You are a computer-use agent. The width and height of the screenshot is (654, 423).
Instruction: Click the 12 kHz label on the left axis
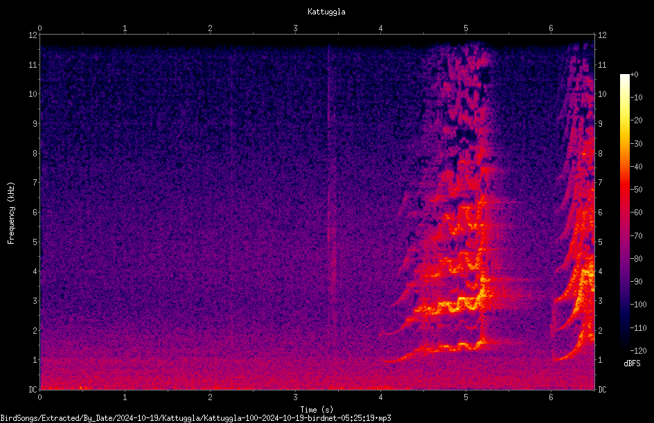coord(33,35)
